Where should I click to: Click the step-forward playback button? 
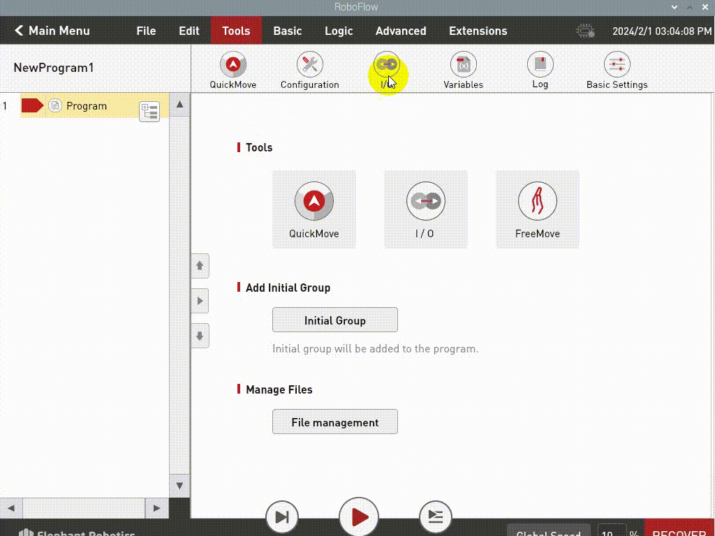click(282, 517)
